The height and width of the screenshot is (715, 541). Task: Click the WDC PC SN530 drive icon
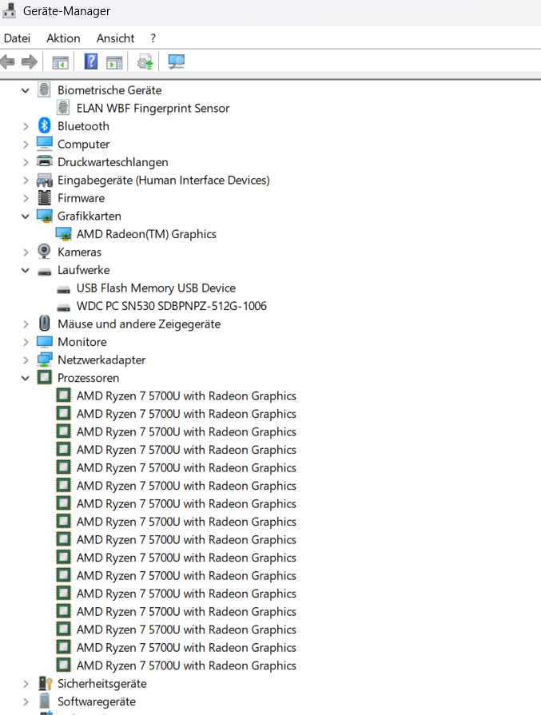tap(63, 308)
